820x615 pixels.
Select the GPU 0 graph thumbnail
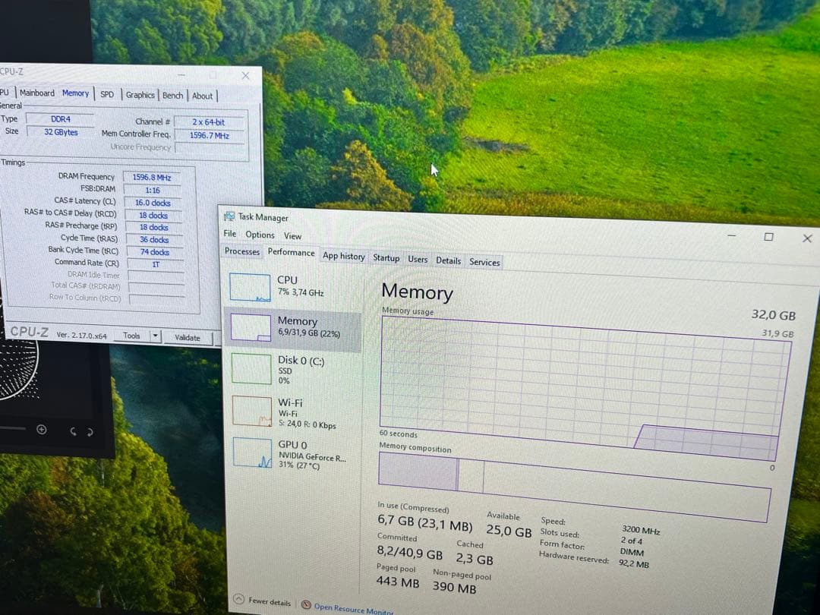tap(253, 453)
